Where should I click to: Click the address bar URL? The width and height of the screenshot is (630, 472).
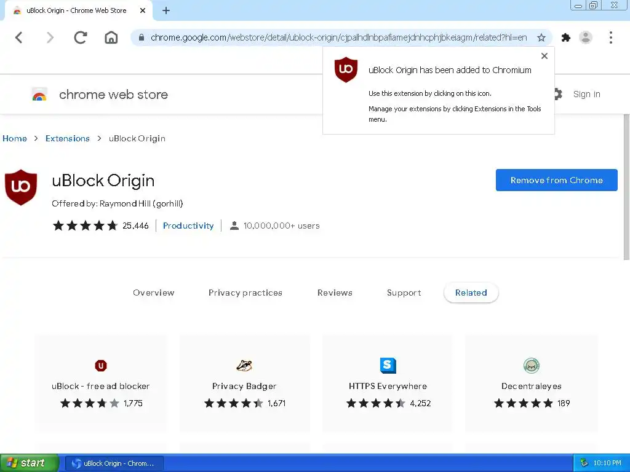(339, 37)
